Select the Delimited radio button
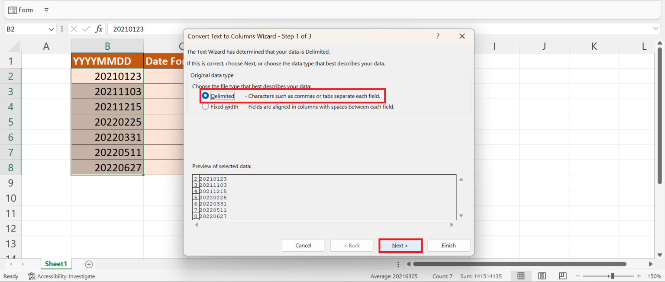This screenshot has height=282, width=665. click(206, 96)
